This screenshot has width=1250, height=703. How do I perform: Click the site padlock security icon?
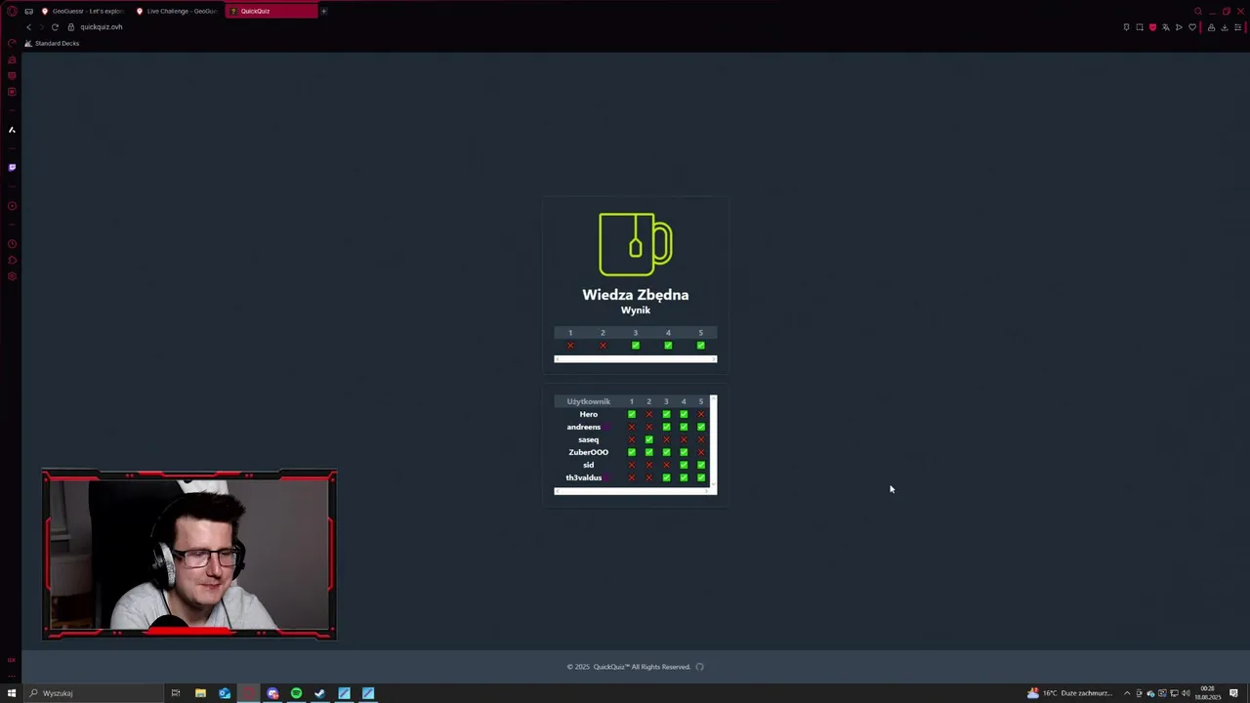70,26
